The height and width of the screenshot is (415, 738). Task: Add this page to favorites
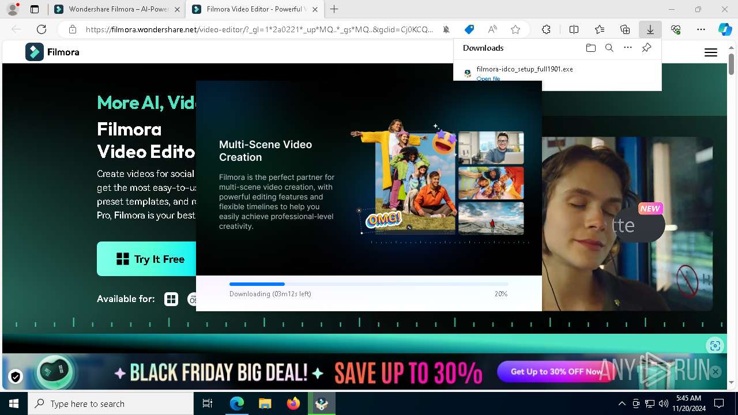tap(515, 29)
